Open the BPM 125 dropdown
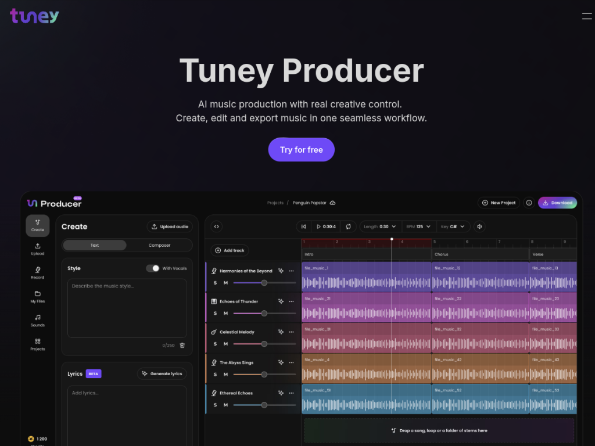The height and width of the screenshot is (446, 595). 418,226
